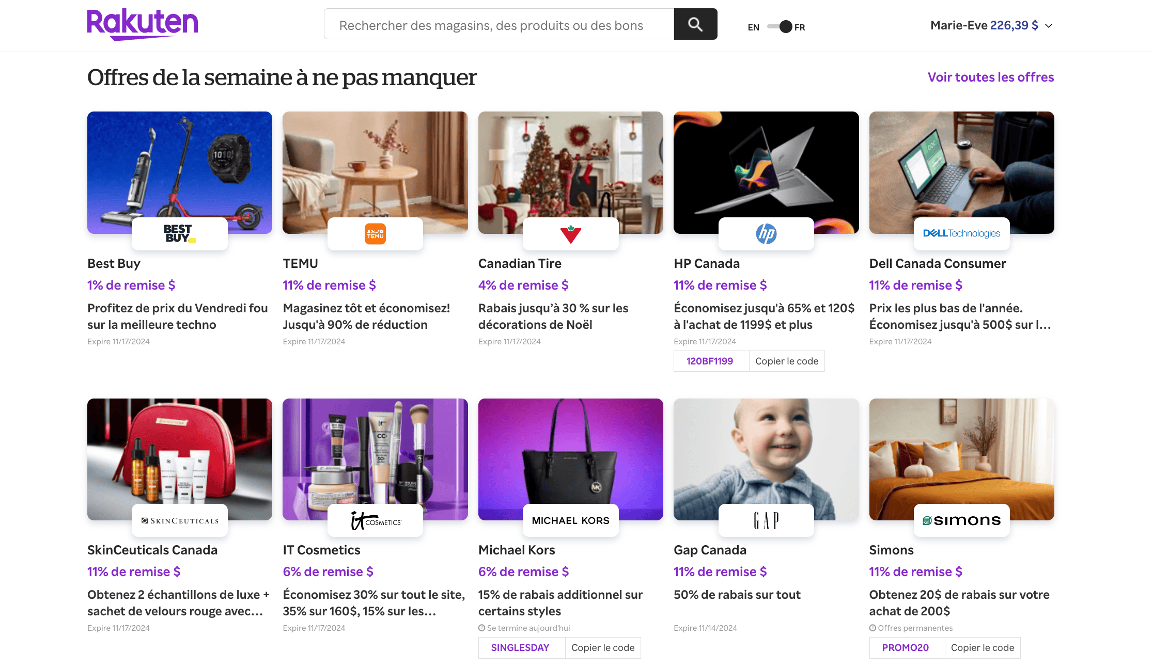Image resolution: width=1153 pixels, height=668 pixels.
Task: Focus the store and product search field
Action: click(499, 24)
